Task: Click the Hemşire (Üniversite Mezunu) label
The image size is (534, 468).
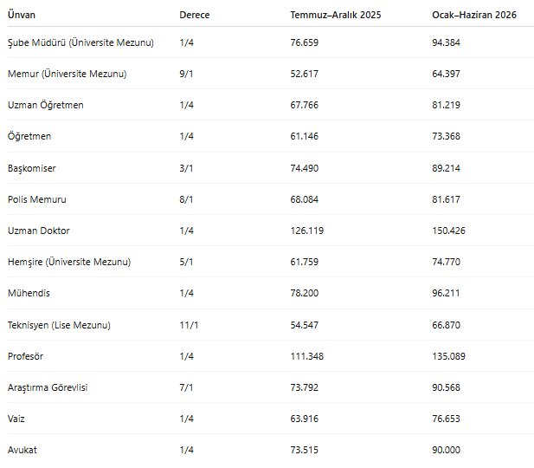Action: point(70,262)
